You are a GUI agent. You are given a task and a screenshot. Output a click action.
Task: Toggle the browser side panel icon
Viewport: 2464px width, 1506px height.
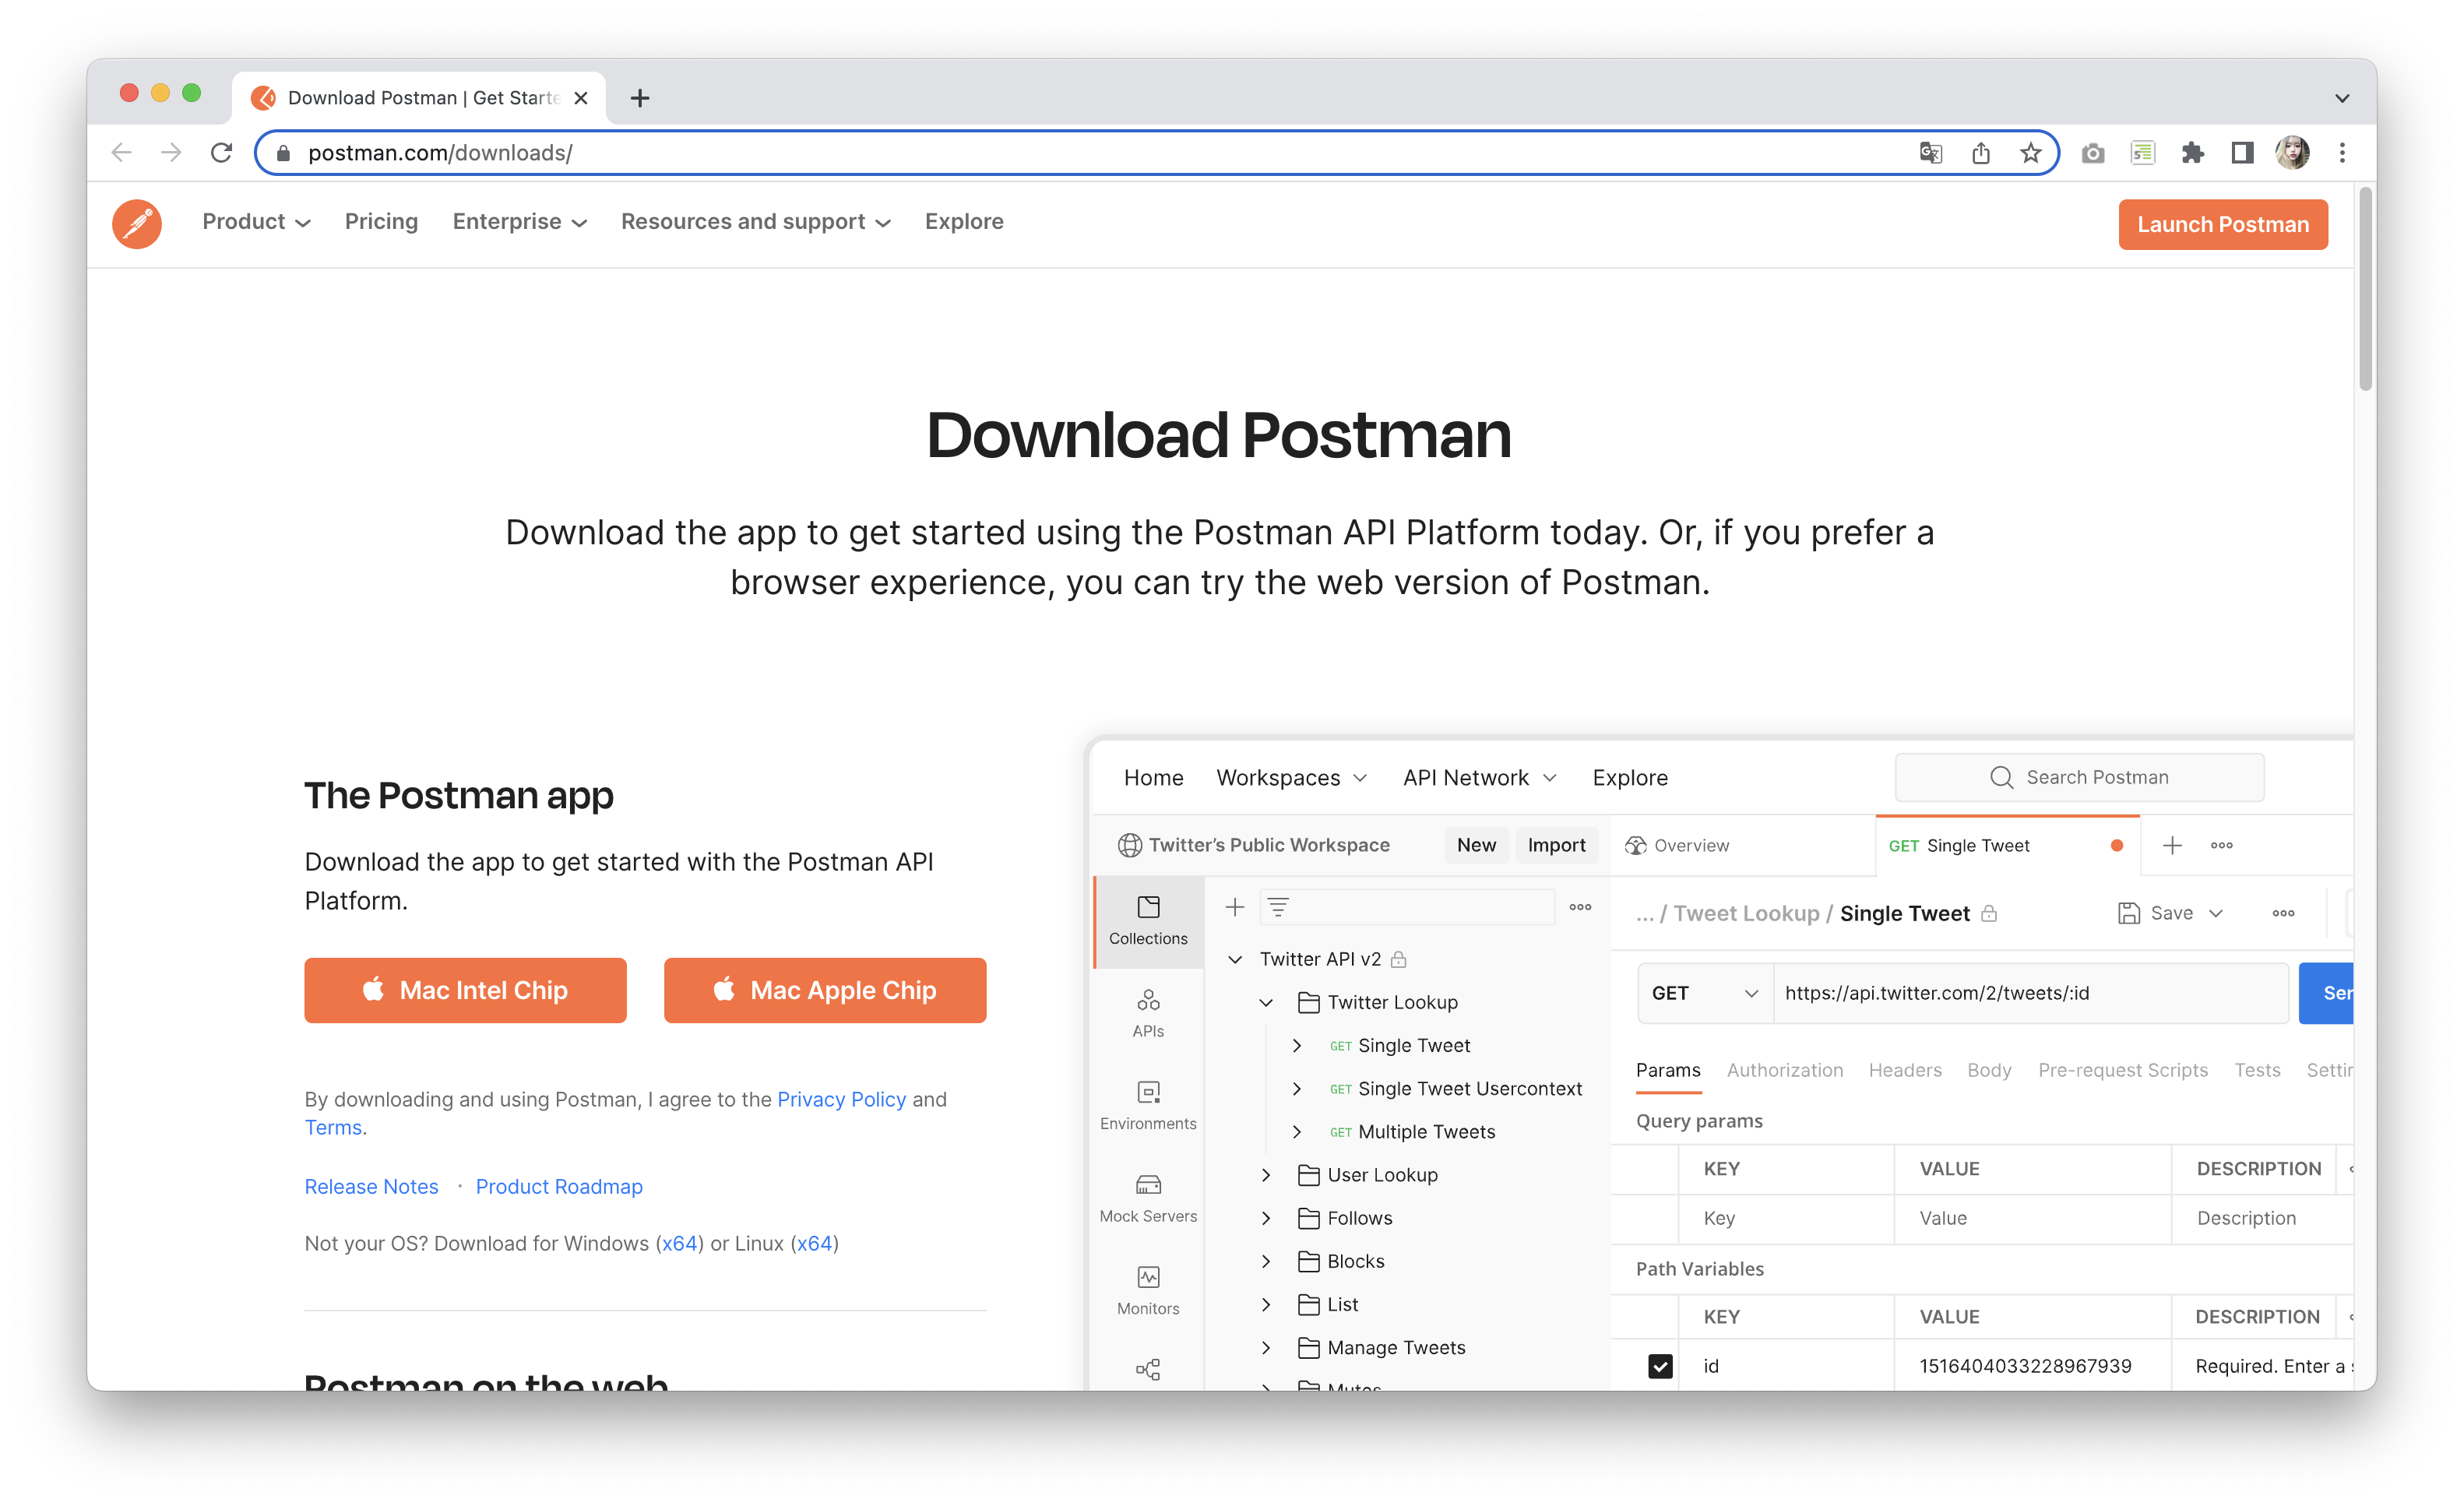point(2242,152)
